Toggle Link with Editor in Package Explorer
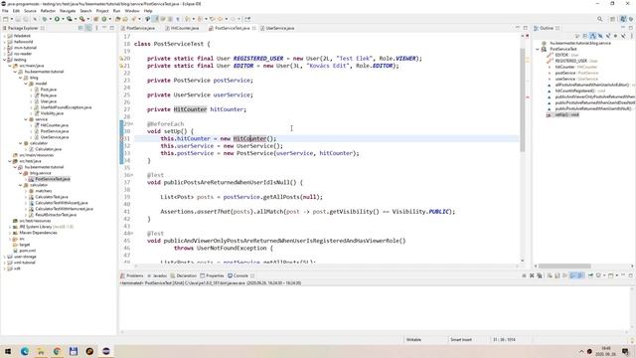636x358 pixels. coord(88,28)
